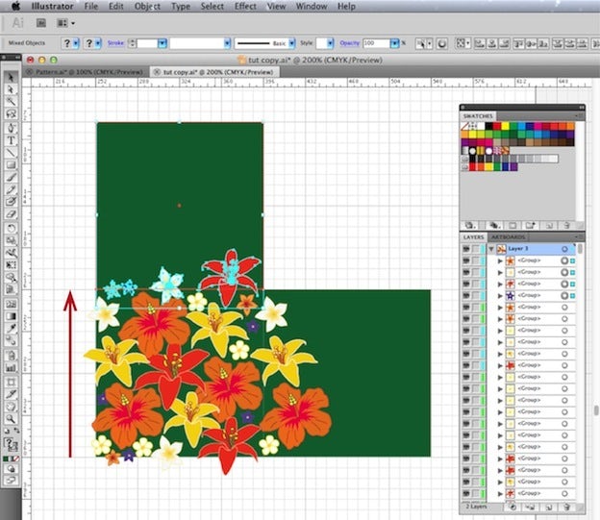Screen dimensions: 600x520
Task: Select the Rectangle shape tool
Action: [12, 165]
